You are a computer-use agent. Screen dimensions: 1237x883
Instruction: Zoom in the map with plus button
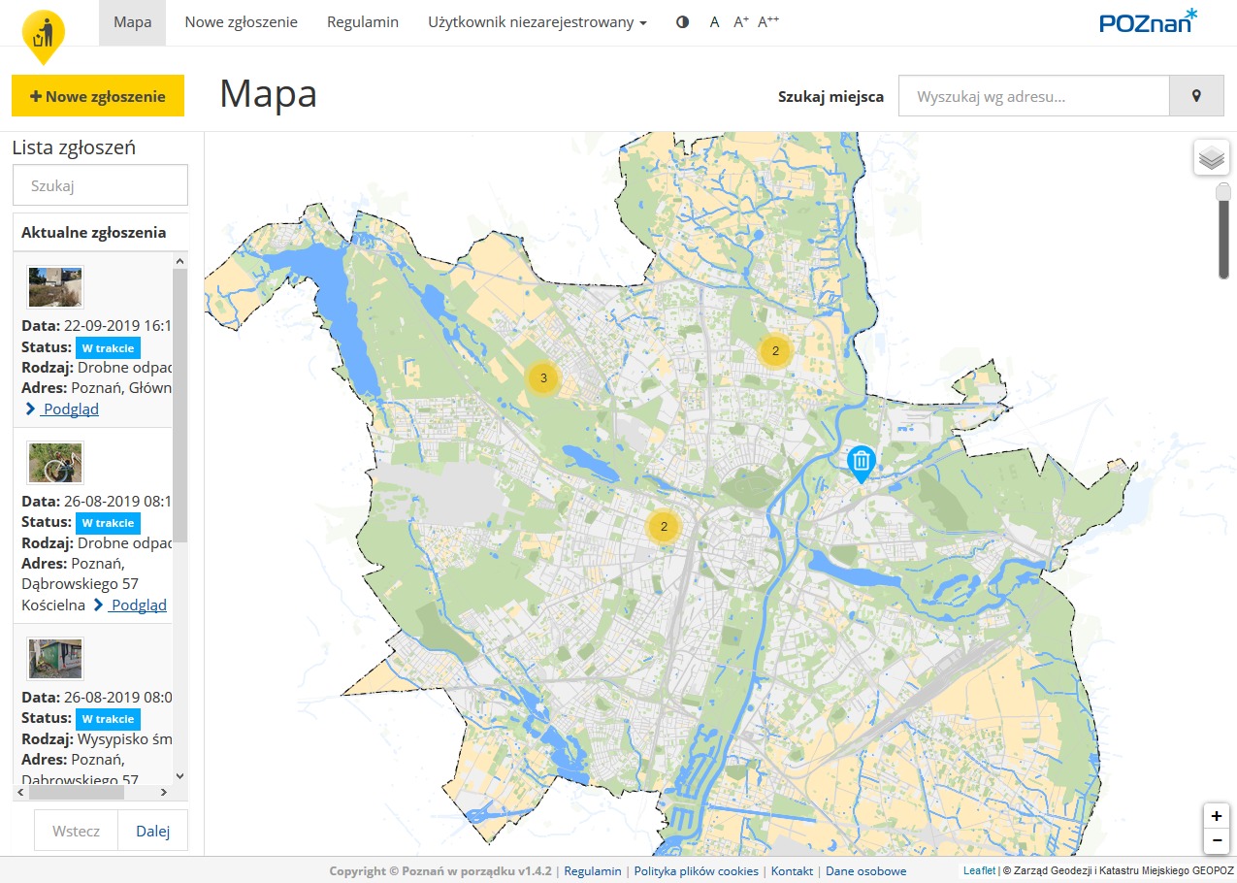pyautogui.click(x=1216, y=816)
